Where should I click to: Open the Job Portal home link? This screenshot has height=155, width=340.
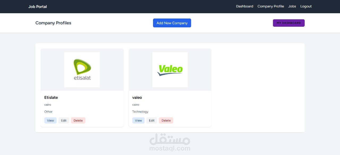coord(37,7)
